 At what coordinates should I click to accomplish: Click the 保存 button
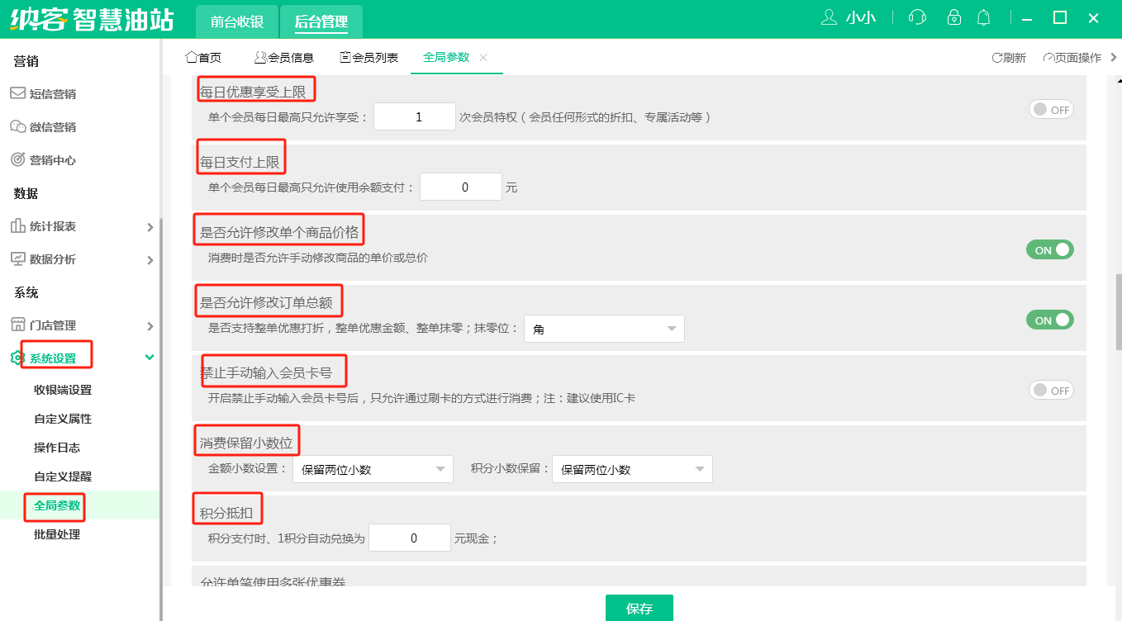point(639,609)
